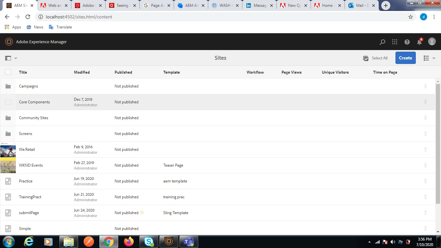
Task: Click the Adobe Experience Manager logo
Action: (x=9, y=42)
